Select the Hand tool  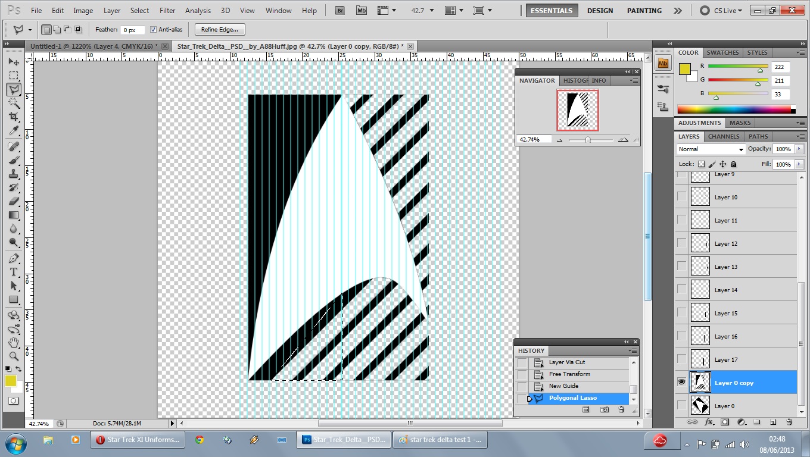(x=14, y=343)
